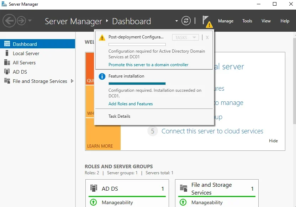Click the Feature installation progress bar
The image size is (296, 207).
coord(137,84)
